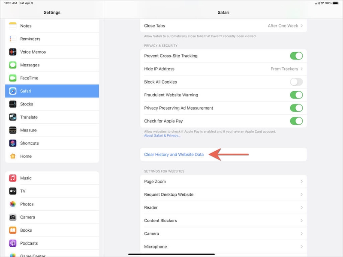Image resolution: width=343 pixels, height=257 pixels.
Task: Check the battery icon in status bar
Action: 336,3
